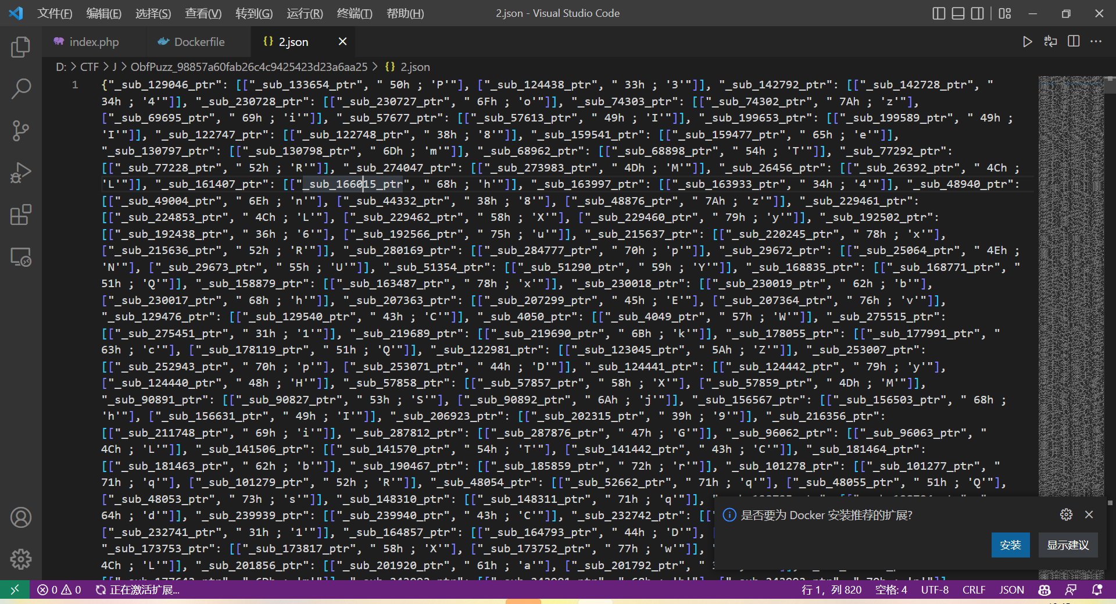Open the Extensions view
Image resolution: width=1116 pixels, height=604 pixels.
pyautogui.click(x=21, y=215)
